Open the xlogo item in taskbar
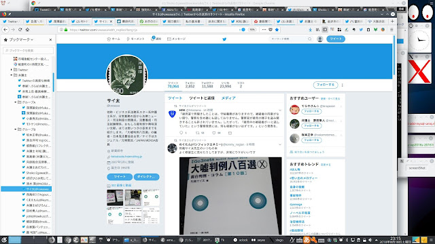Image resolution: width=435 pixels, height=244 pixels. pyautogui.click(x=277, y=240)
